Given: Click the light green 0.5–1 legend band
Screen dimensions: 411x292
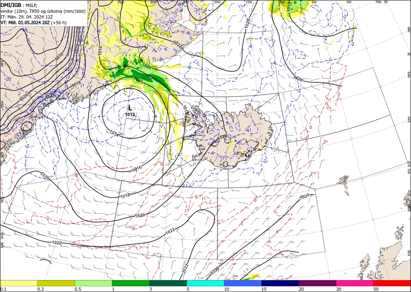Looking at the screenshot, I should tap(93, 283).
